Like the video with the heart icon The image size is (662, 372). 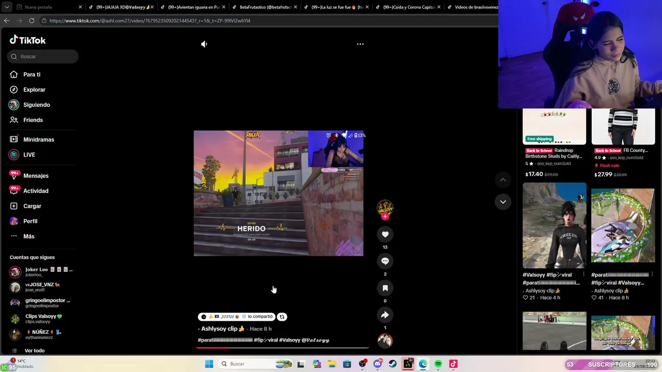pyautogui.click(x=385, y=234)
